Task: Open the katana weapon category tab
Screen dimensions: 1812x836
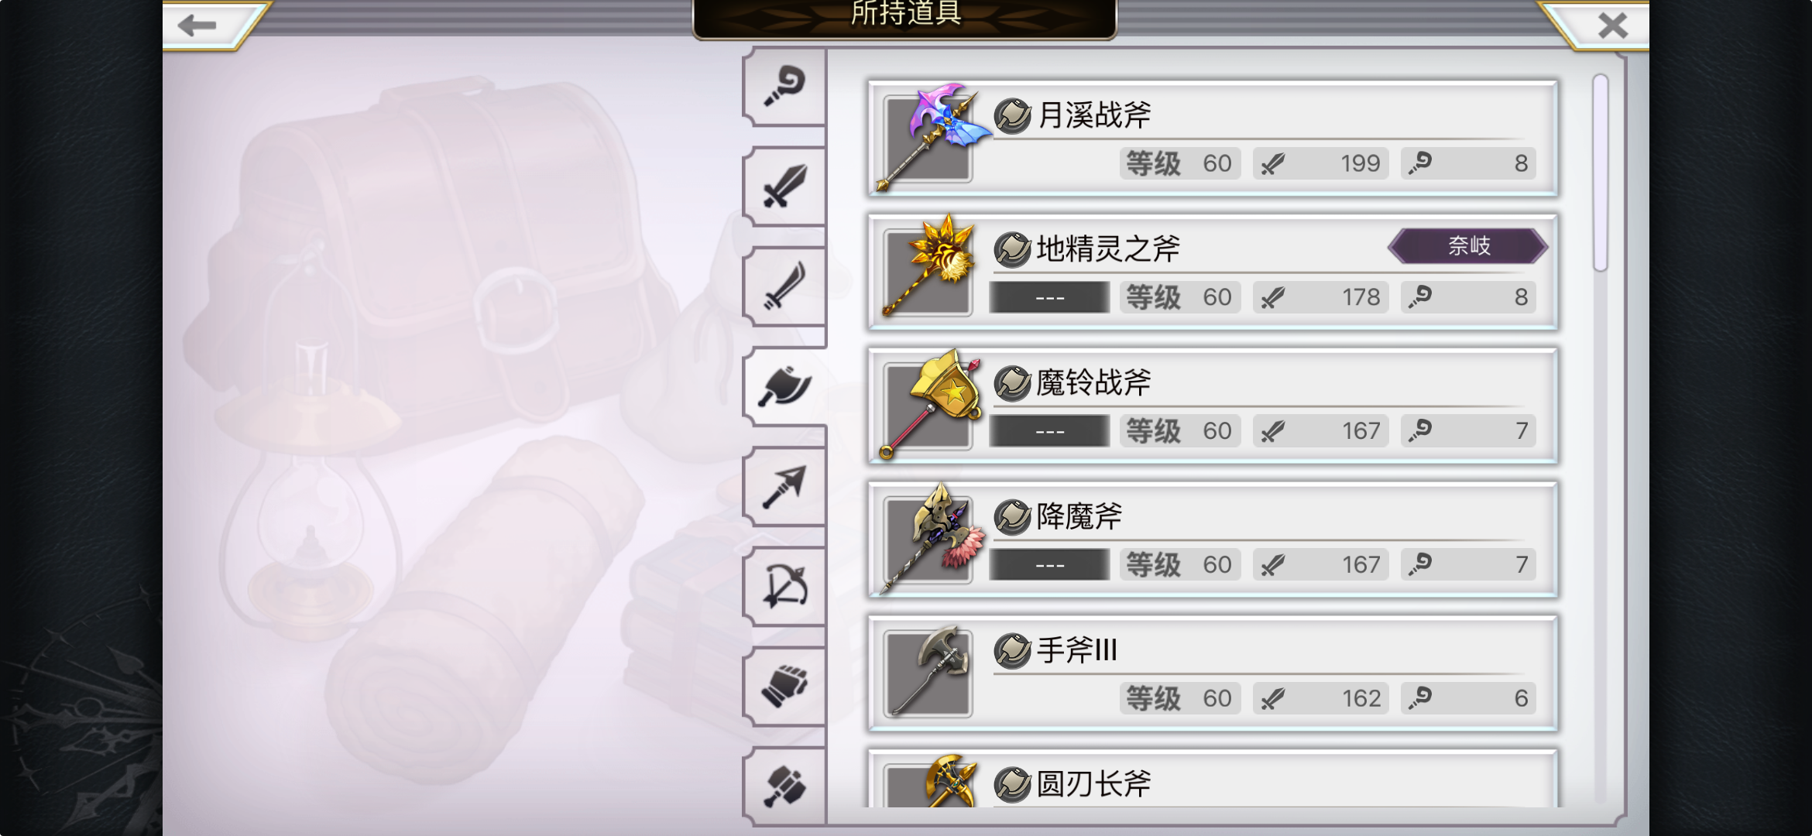Action: [784, 286]
